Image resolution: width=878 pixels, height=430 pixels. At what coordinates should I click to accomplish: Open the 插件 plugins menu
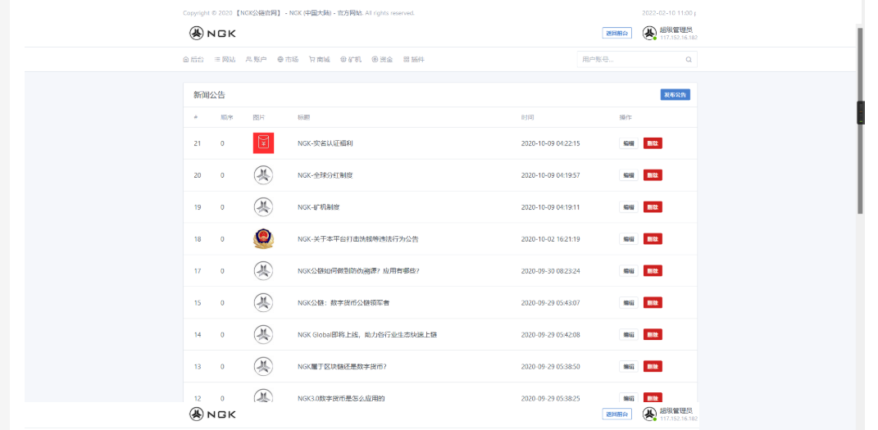point(414,59)
